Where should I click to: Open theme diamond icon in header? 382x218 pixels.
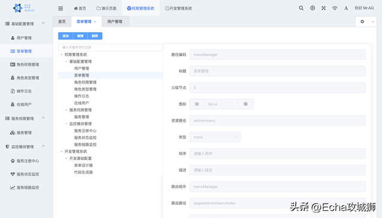(335, 8)
